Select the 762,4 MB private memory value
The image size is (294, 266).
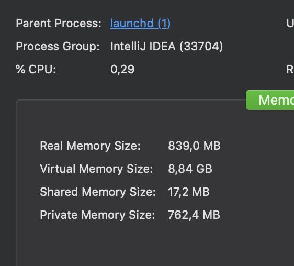coord(194,215)
